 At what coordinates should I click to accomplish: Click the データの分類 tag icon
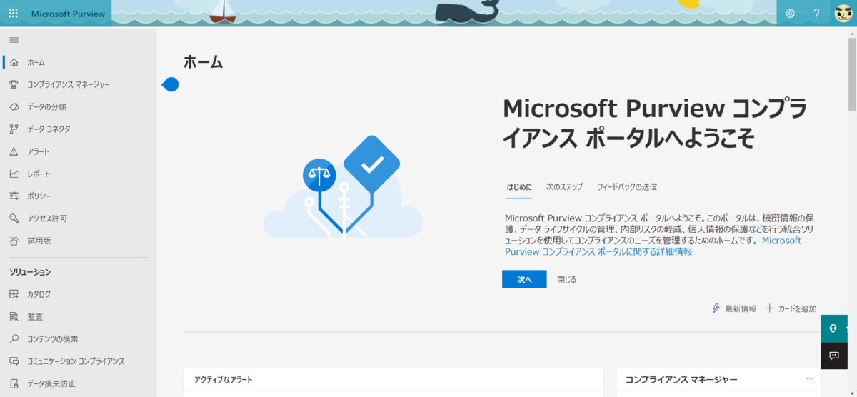pyautogui.click(x=14, y=106)
